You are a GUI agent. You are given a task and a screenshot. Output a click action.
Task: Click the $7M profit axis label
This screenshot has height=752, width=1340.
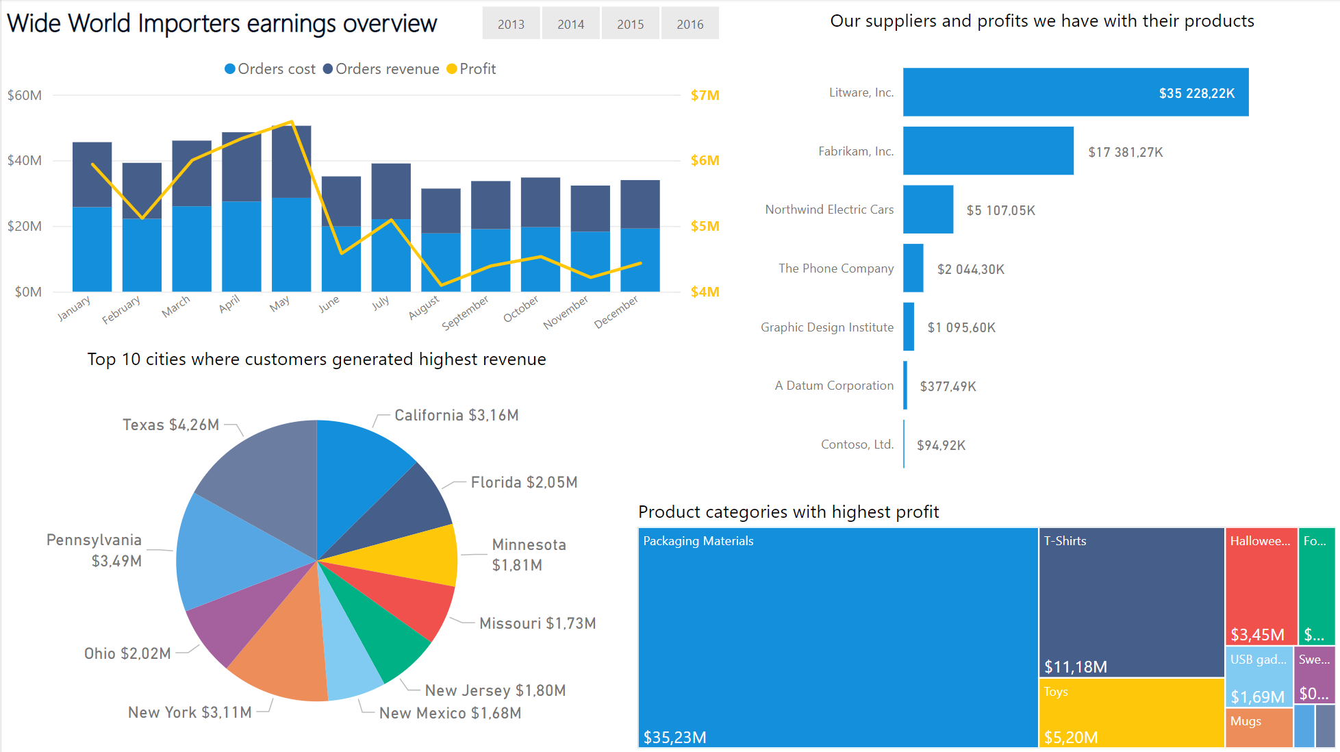pyautogui.click(x=705, y=95)
